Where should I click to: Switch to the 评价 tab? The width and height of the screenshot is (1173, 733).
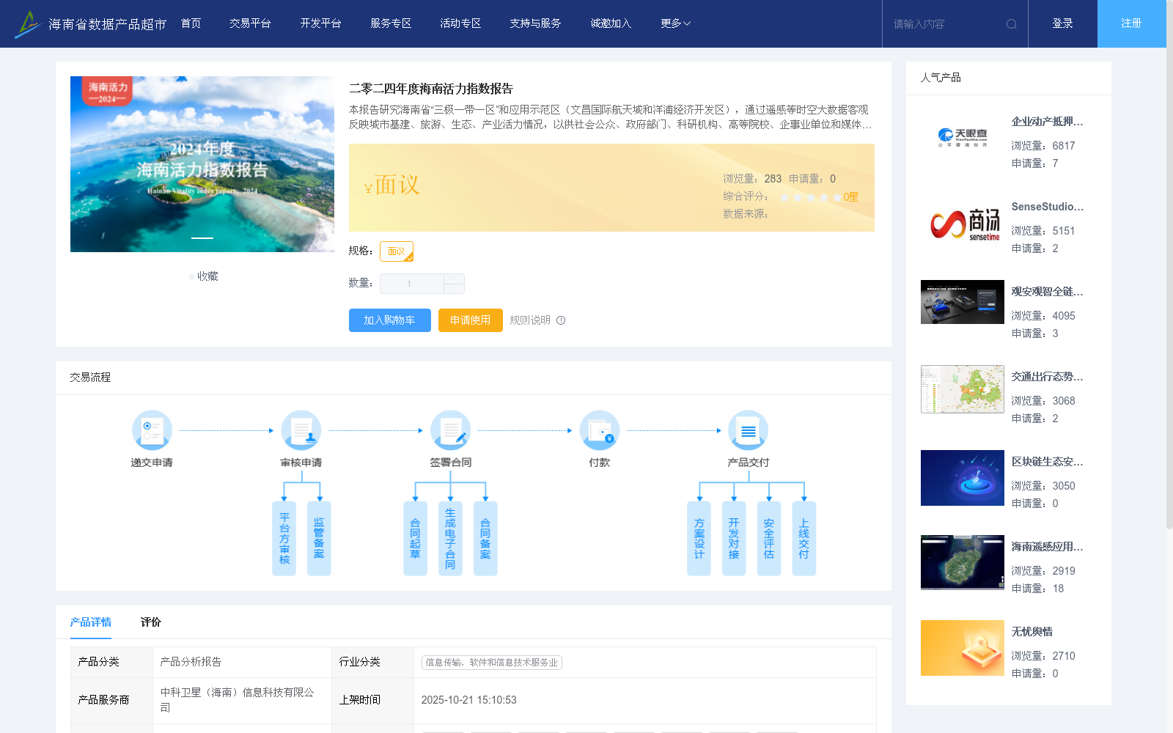click(x=151, y=622)
